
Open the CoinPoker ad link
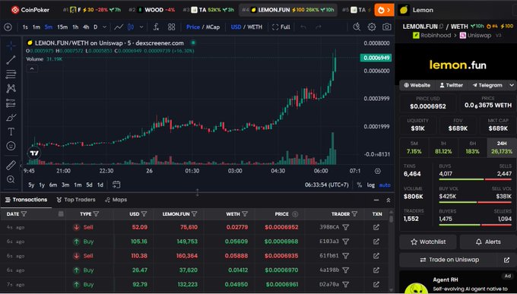(30, 10)
